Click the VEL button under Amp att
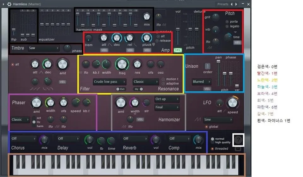The image size is (303, 177). click(104, 50)
